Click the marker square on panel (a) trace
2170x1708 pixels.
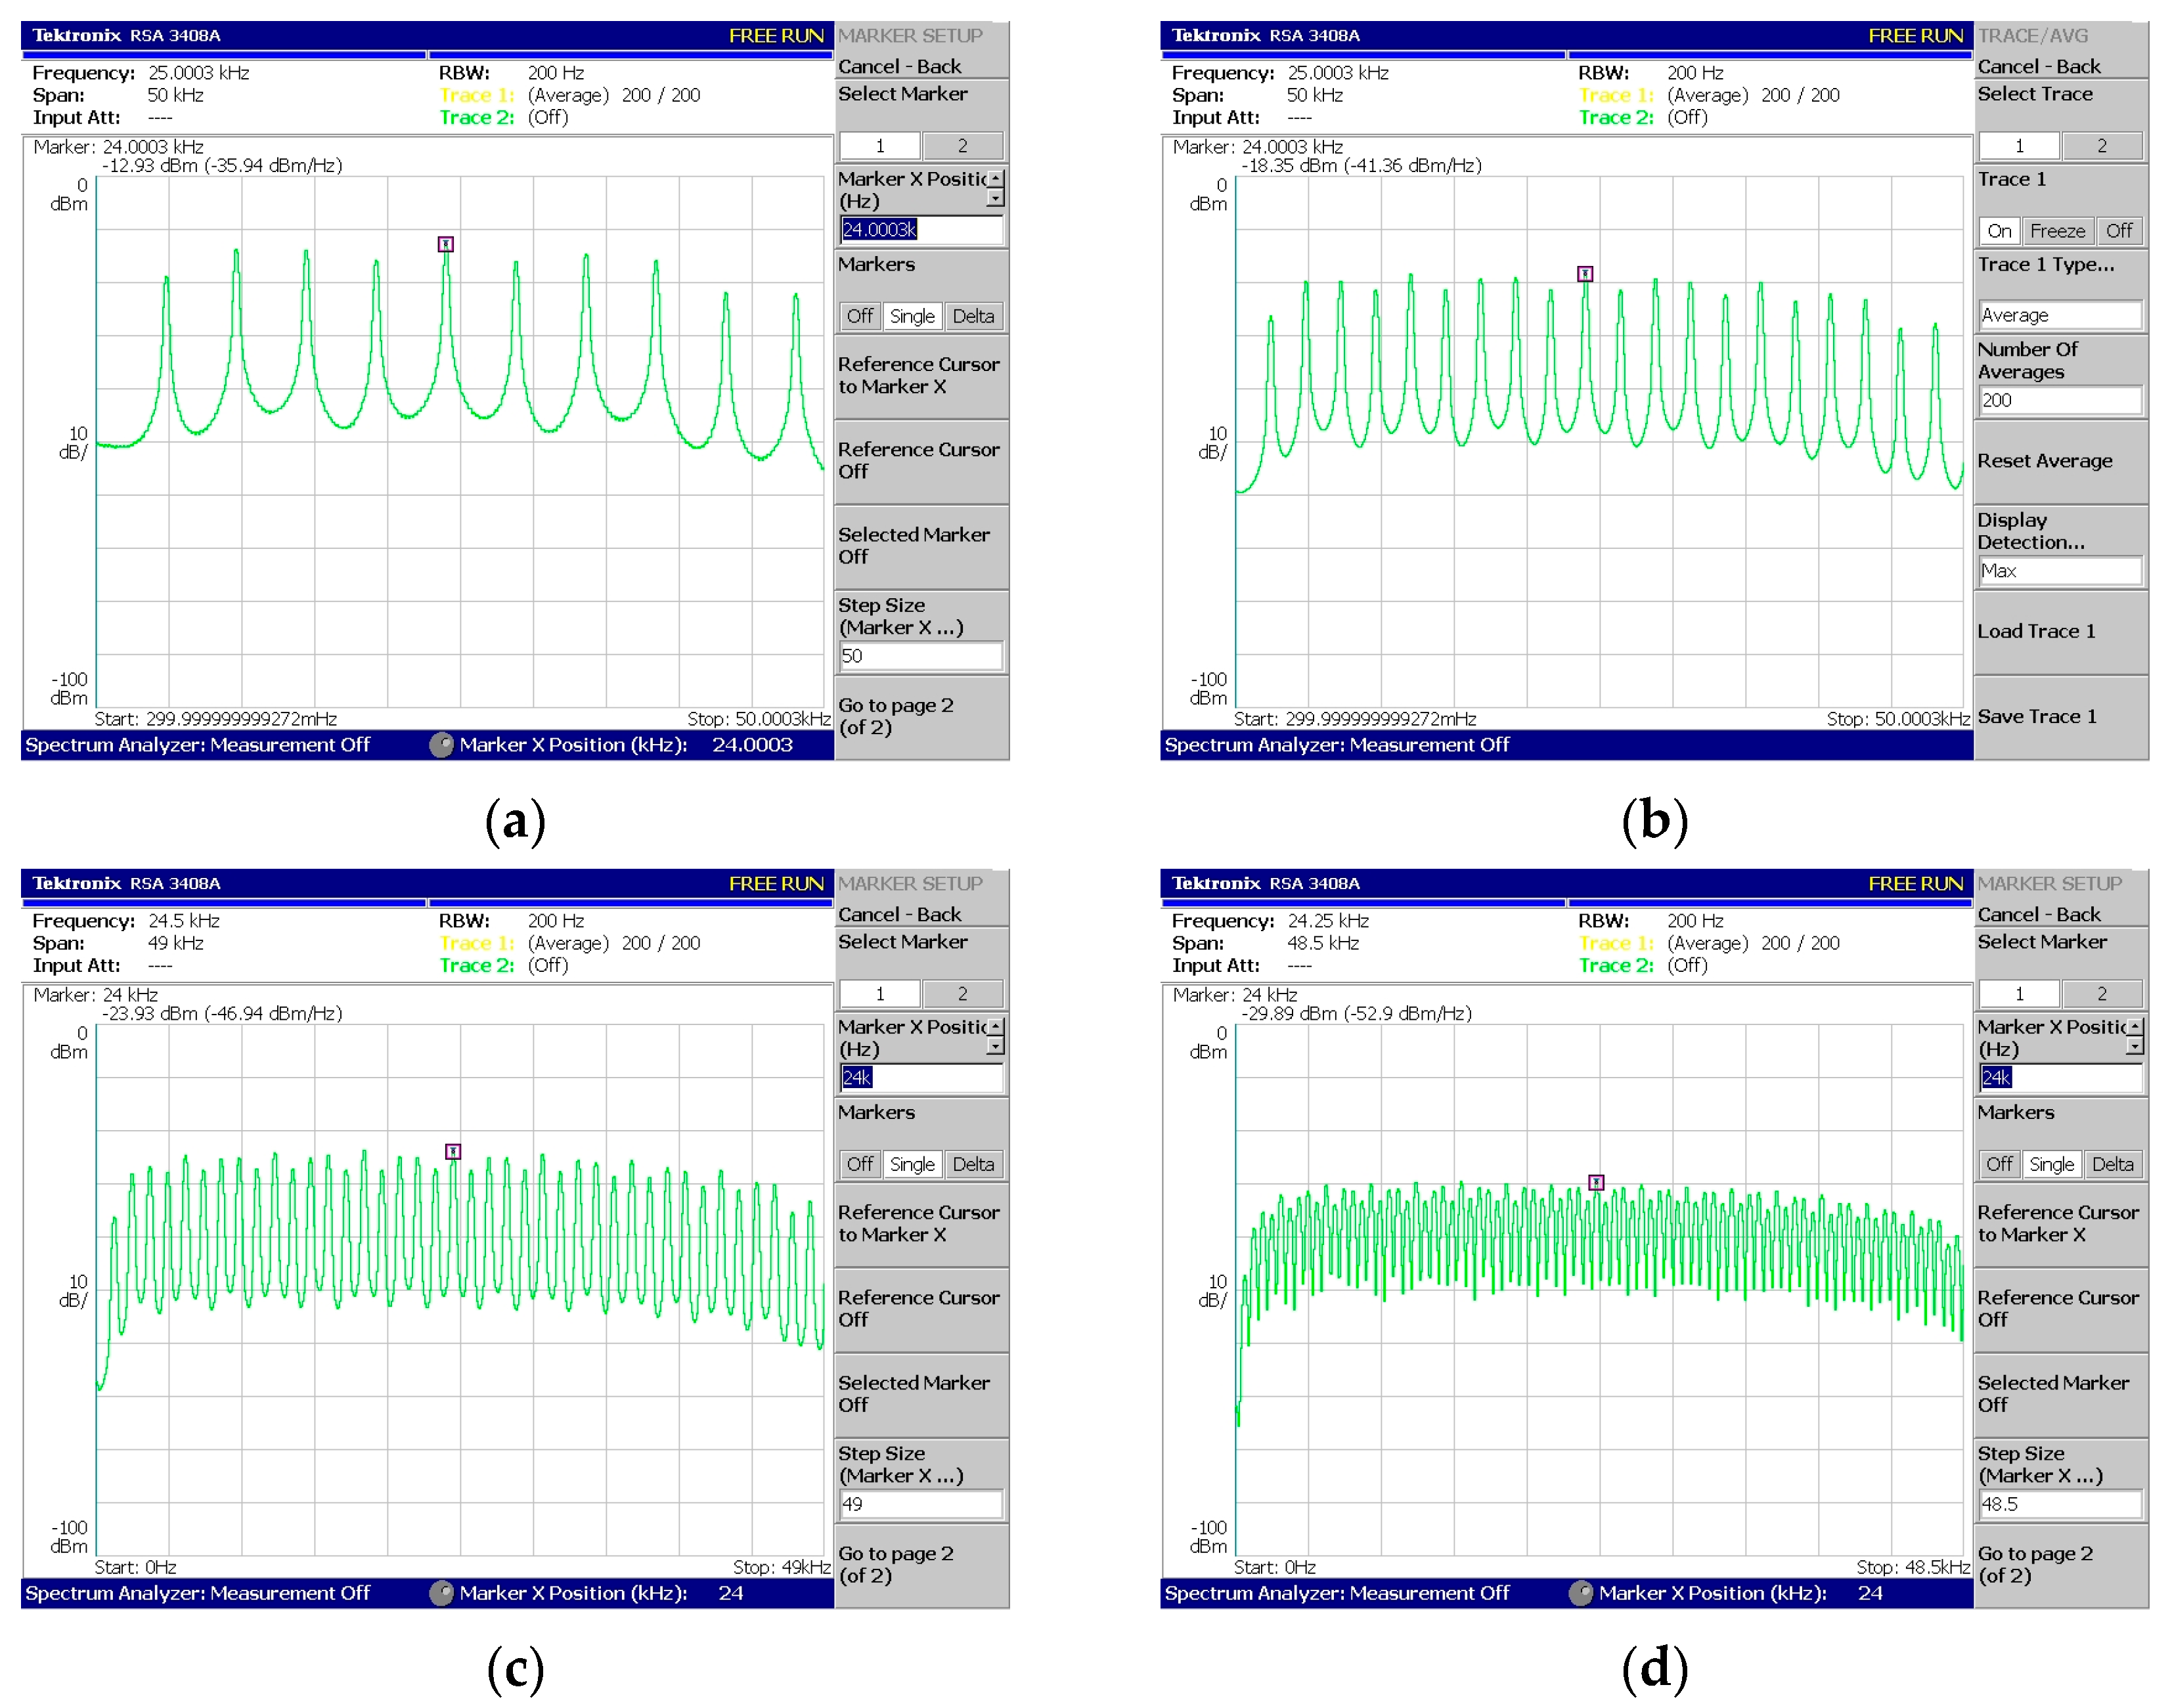click(x=446, y=244)
